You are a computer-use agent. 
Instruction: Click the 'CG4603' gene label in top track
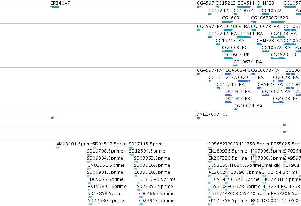[231, 18]
